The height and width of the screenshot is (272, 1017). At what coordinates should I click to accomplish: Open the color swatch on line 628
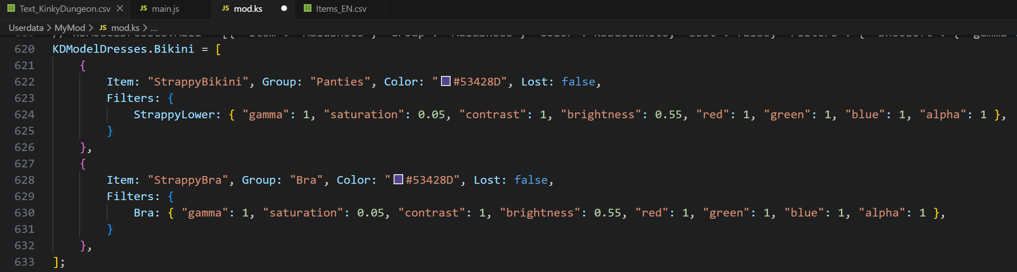tap(399, 180)
